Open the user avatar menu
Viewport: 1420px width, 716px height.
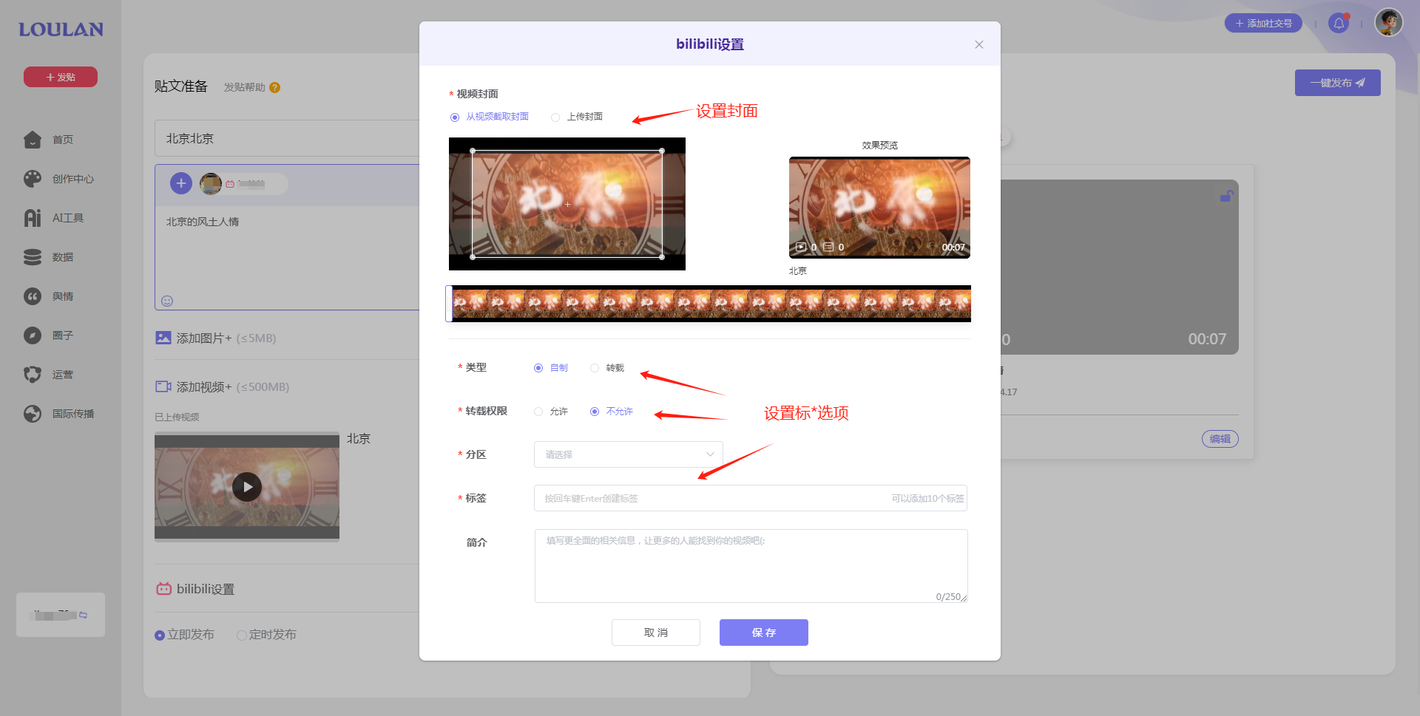pyautogui.click(x=1388, y=22)
